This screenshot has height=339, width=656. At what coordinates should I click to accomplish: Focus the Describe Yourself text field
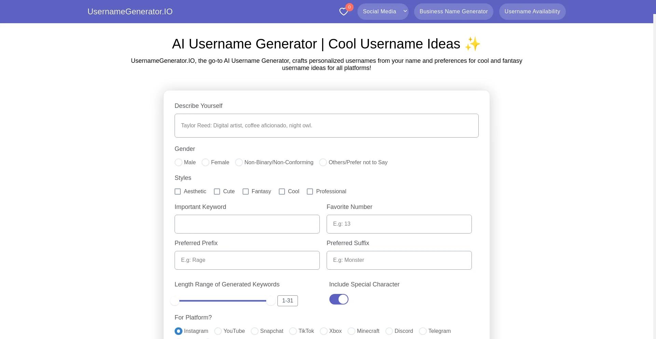pyautogui.click(x=326, y=126)
